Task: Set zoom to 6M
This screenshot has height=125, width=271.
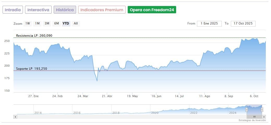Action: (57, 23)
